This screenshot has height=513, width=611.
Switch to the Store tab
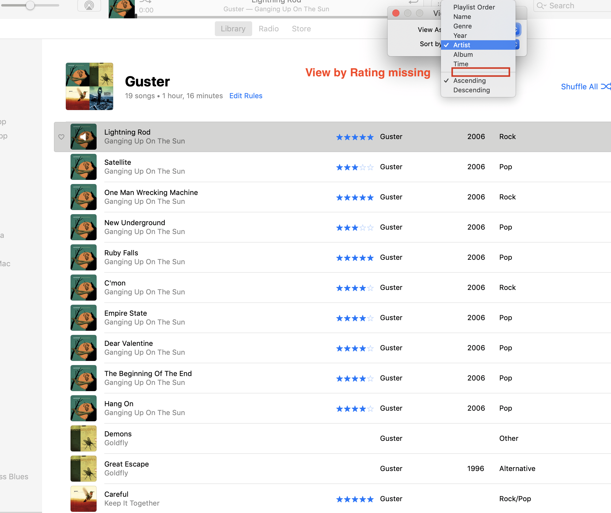pos(301,29)
